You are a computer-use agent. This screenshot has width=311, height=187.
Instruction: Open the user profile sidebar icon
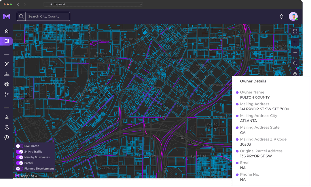pos(7,117)
